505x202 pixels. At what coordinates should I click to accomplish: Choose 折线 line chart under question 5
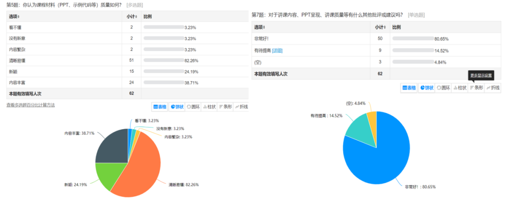click(241, 107)
